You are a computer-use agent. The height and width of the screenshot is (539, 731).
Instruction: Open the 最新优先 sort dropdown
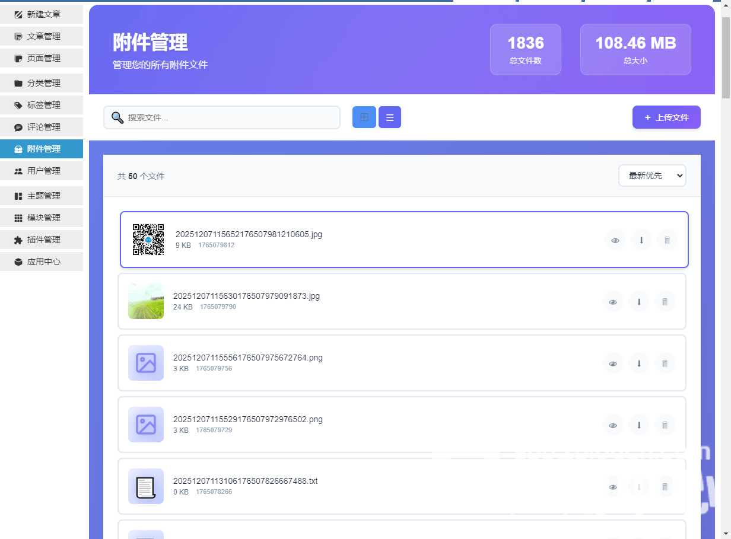coord(651,176)
